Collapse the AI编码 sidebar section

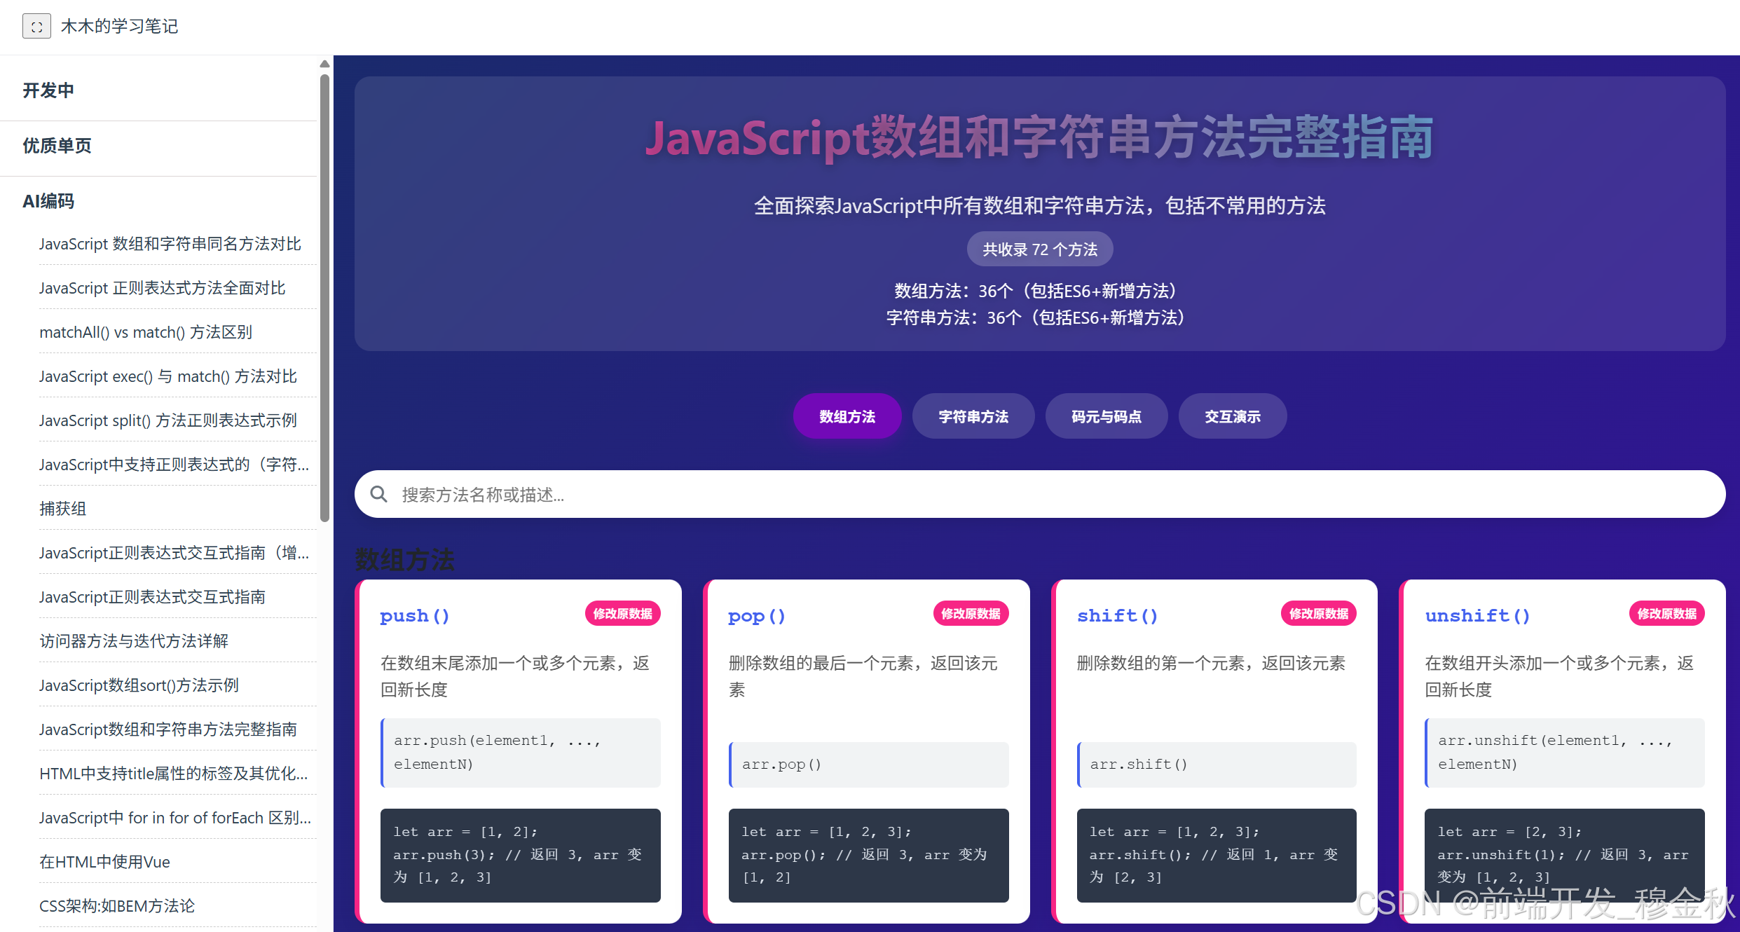[x=48, y=201]
